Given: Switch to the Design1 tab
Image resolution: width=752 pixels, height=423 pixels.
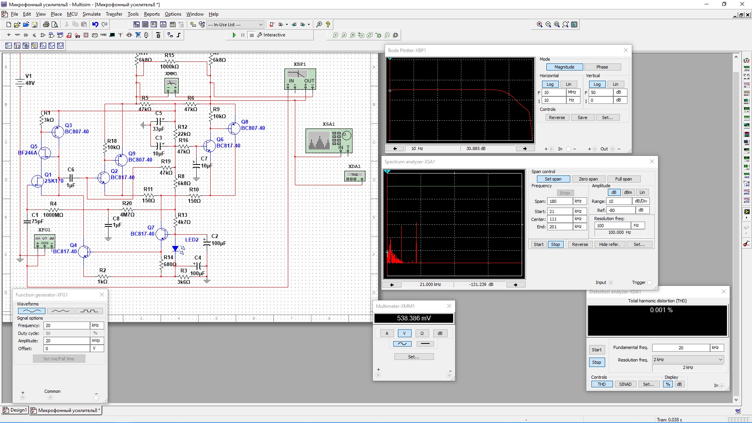Looking at the screenshot, I should click(15, 410).
